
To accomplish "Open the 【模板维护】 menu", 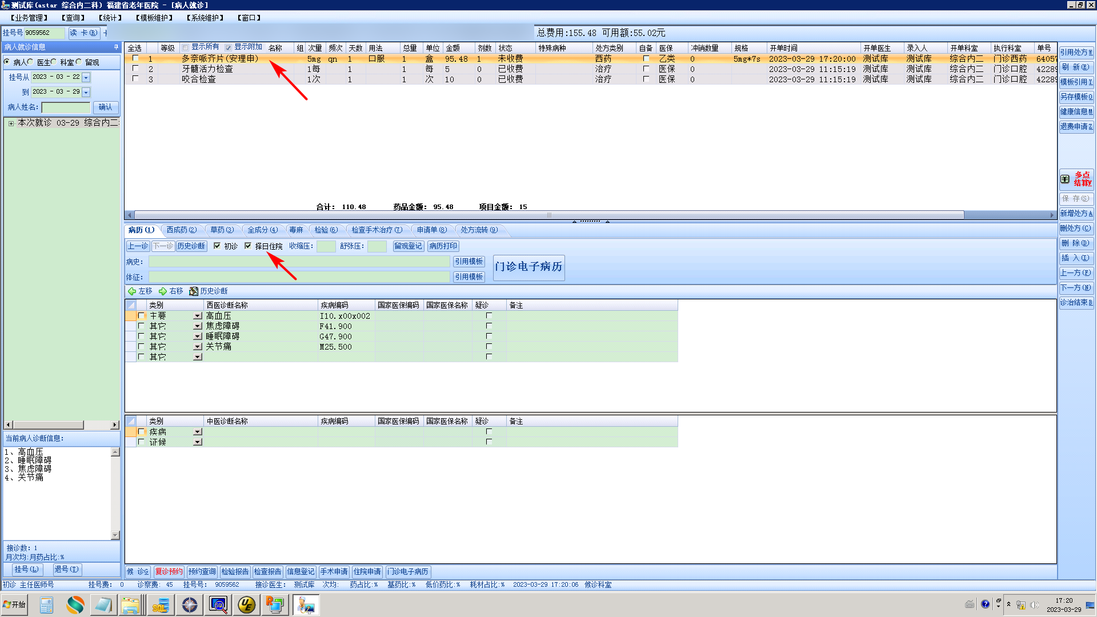I will click(x=154, y=18).
